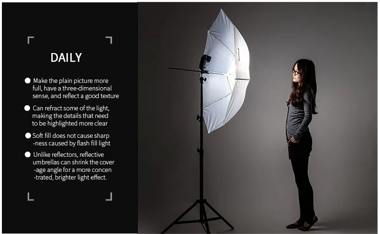Click the bullet before 'Make the plain picture'
The height and width of the screenshot is (234, 380).
(x=28, y=81)
